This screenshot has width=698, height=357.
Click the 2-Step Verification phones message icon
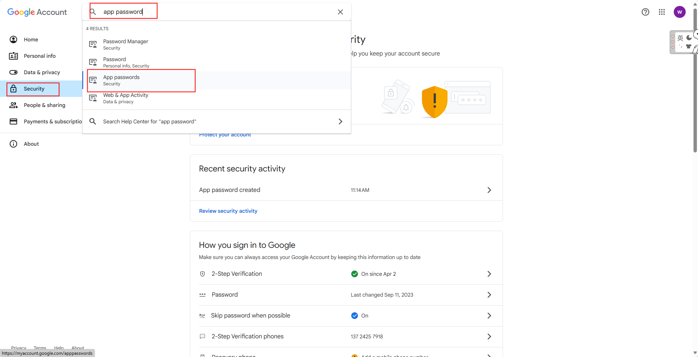(202, 337)
